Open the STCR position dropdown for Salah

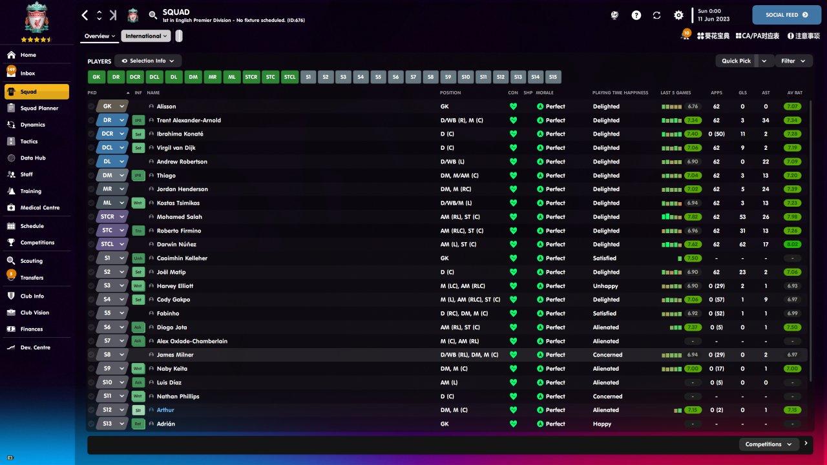[x=112, y=217]
